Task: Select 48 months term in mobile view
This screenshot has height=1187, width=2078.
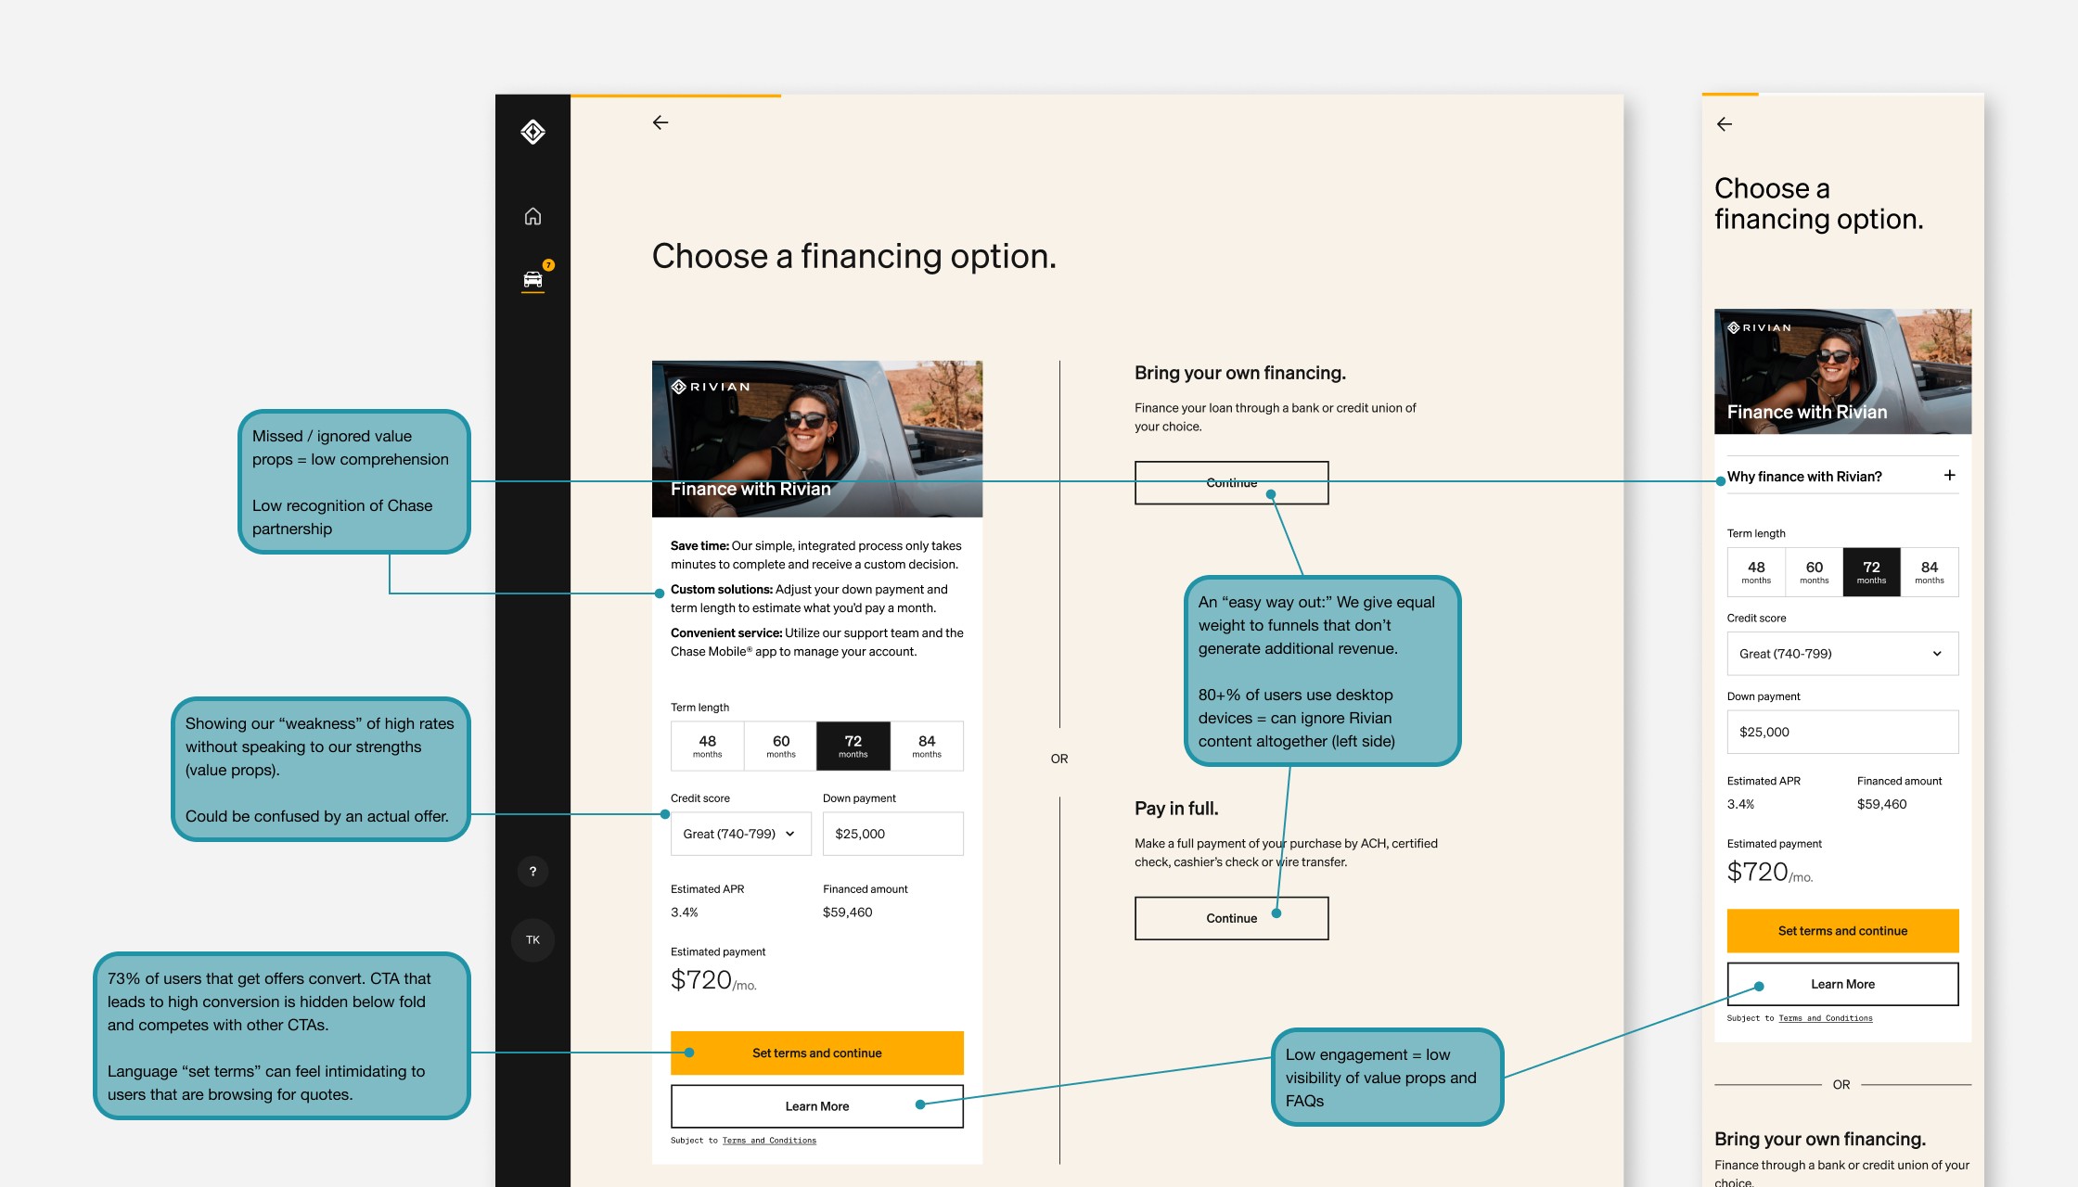Action: 1756,571
